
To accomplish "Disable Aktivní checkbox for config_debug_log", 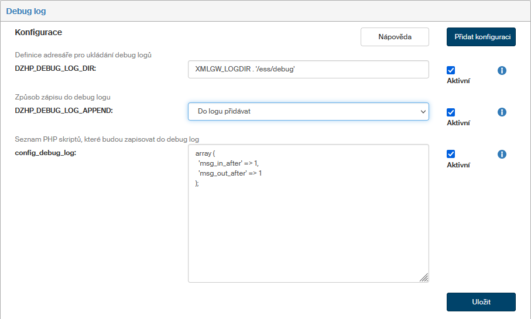I will pos(451,154).
